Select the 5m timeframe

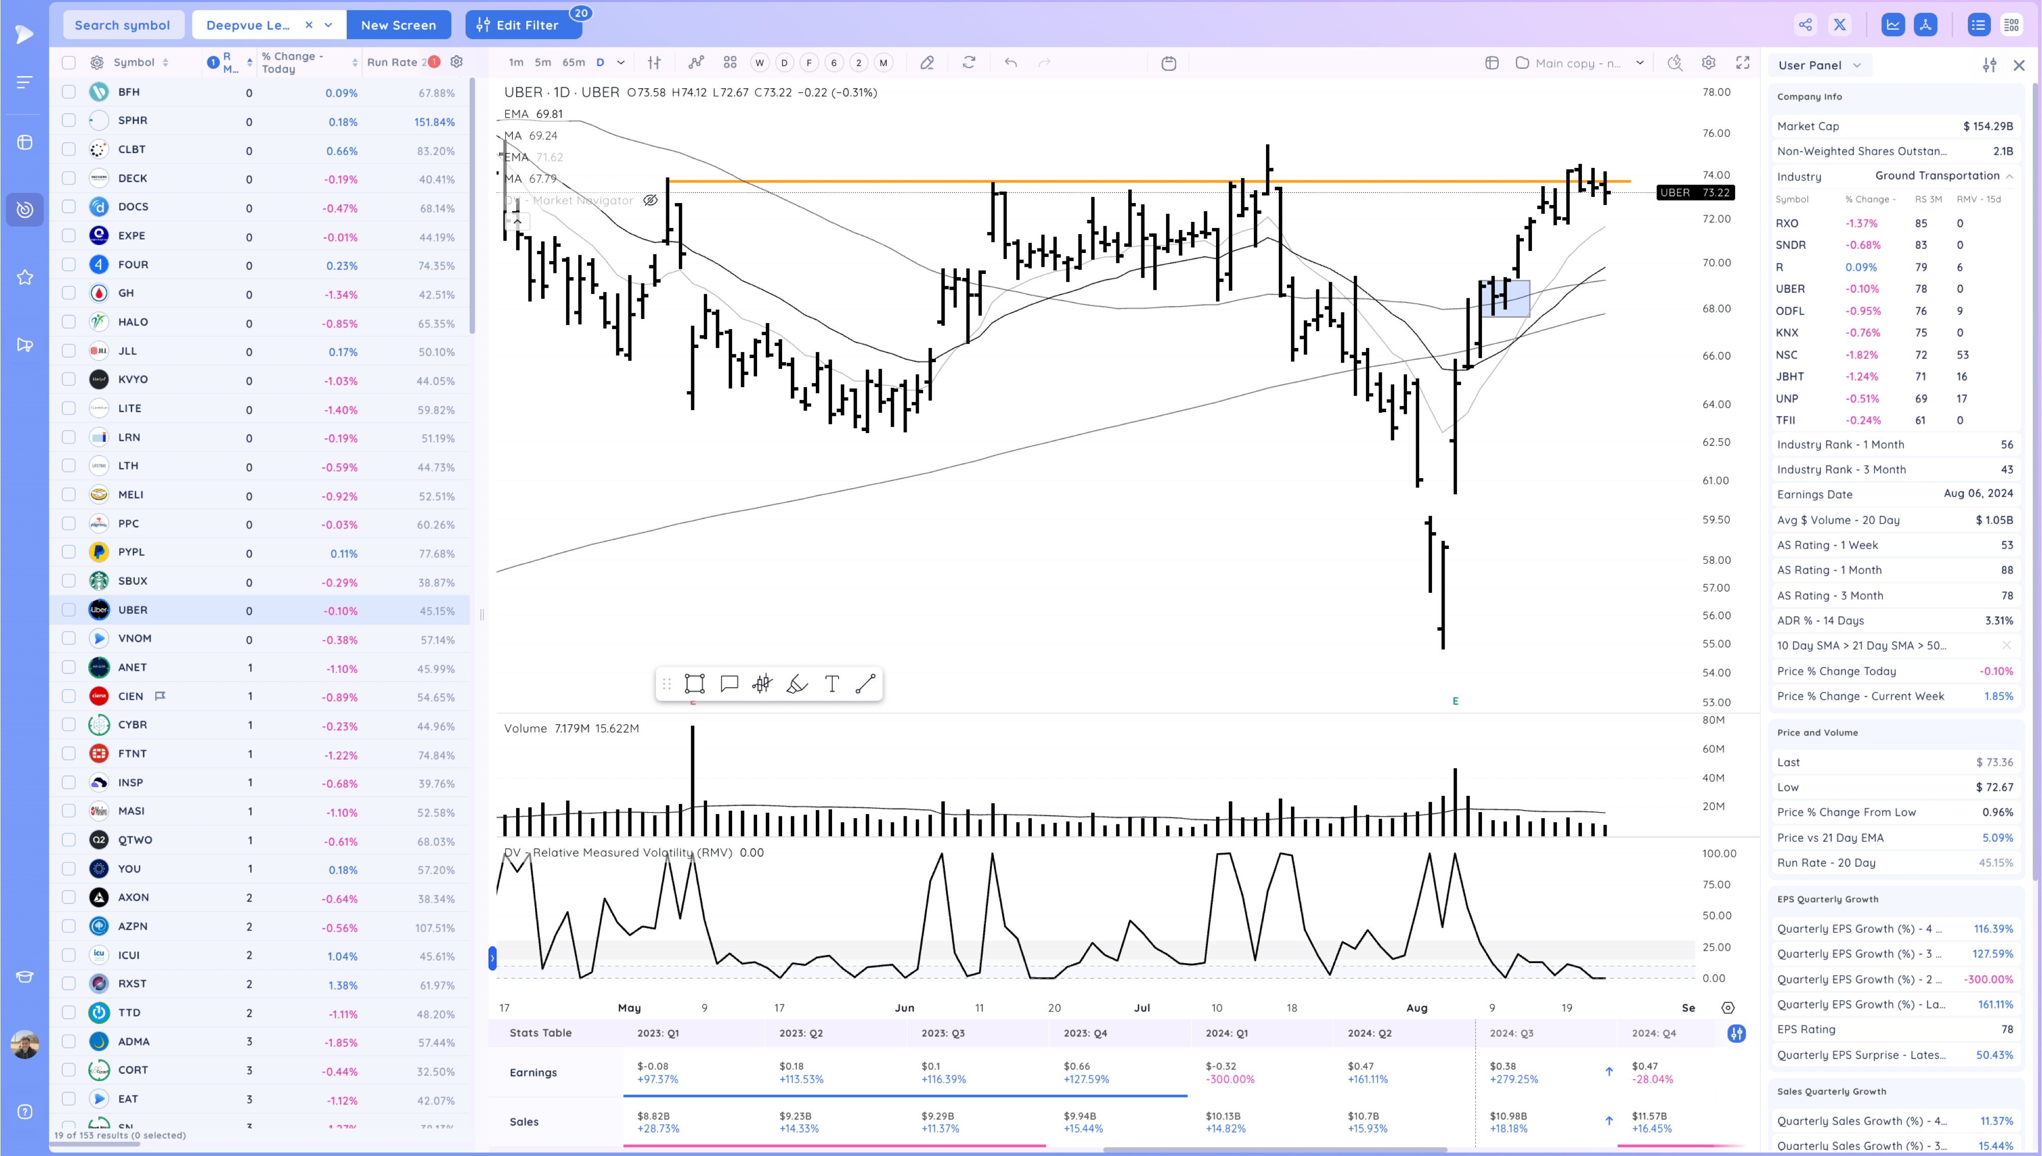(x=543, y=63)
